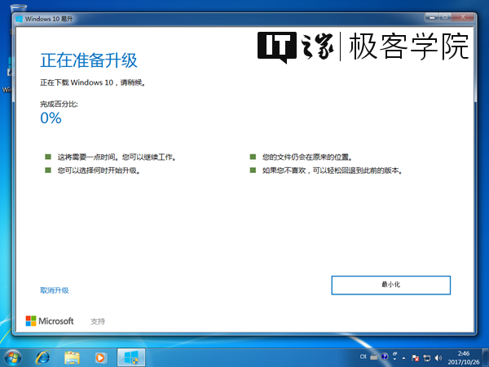Click the language bar options small arrow

click(x=394, y=359)
